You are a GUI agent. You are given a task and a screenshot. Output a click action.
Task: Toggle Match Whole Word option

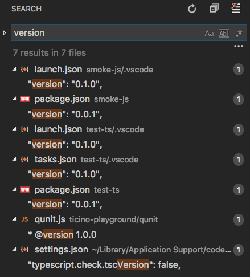point(224,33)
